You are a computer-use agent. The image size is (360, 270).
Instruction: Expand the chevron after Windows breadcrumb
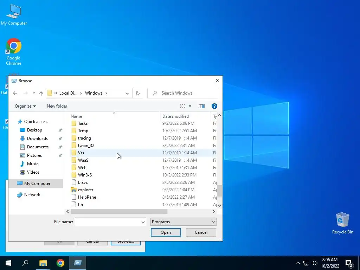click(x=106, y=93)
